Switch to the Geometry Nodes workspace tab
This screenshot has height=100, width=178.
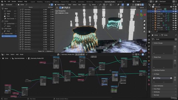110,2
